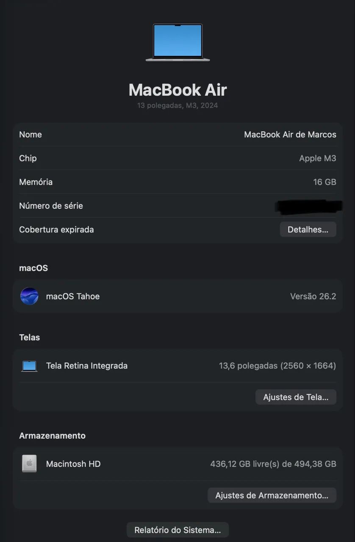The image size is (355, 542).
Task: Select the Nome row value
Action: pyautogui.click(x=290, y=134)
